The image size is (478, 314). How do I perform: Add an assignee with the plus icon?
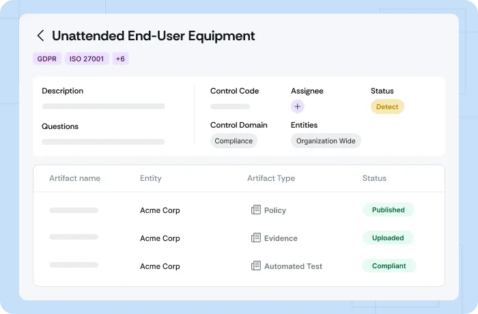coord(297,106)
